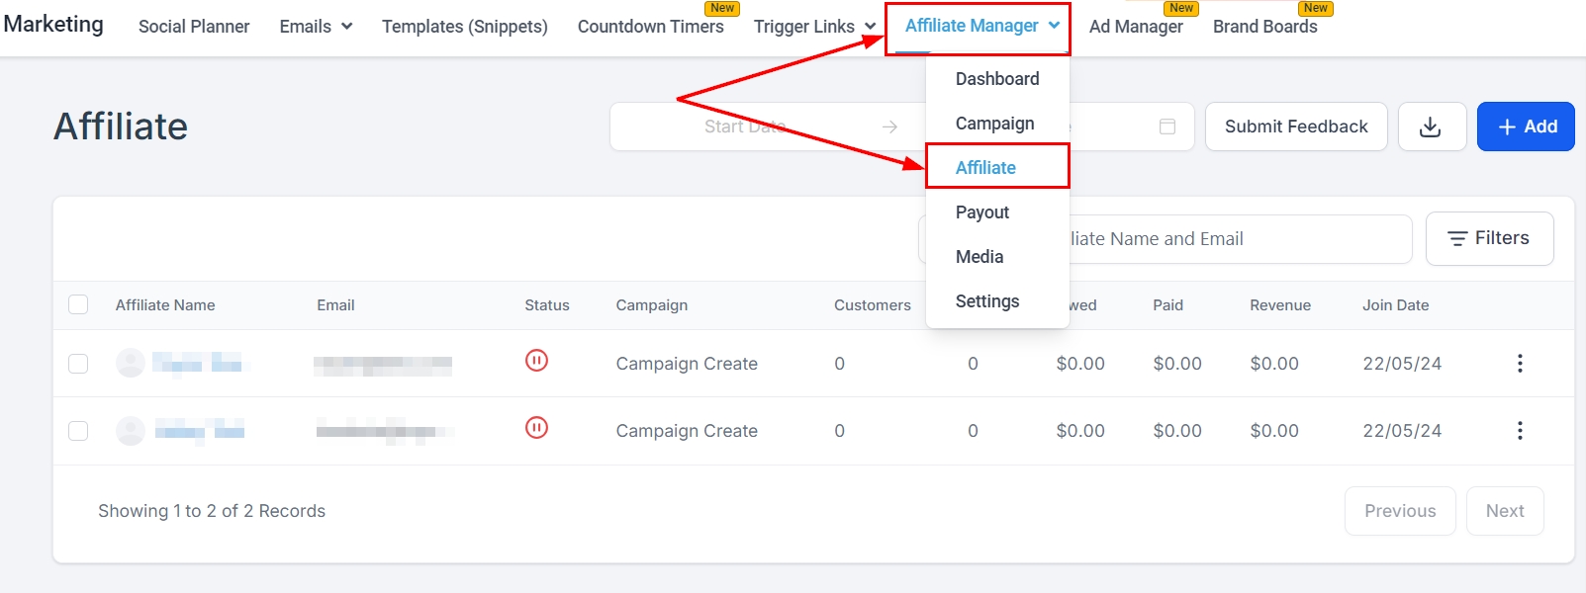
Task: Click the second affiliate's avatar icon
Action: 131,431
